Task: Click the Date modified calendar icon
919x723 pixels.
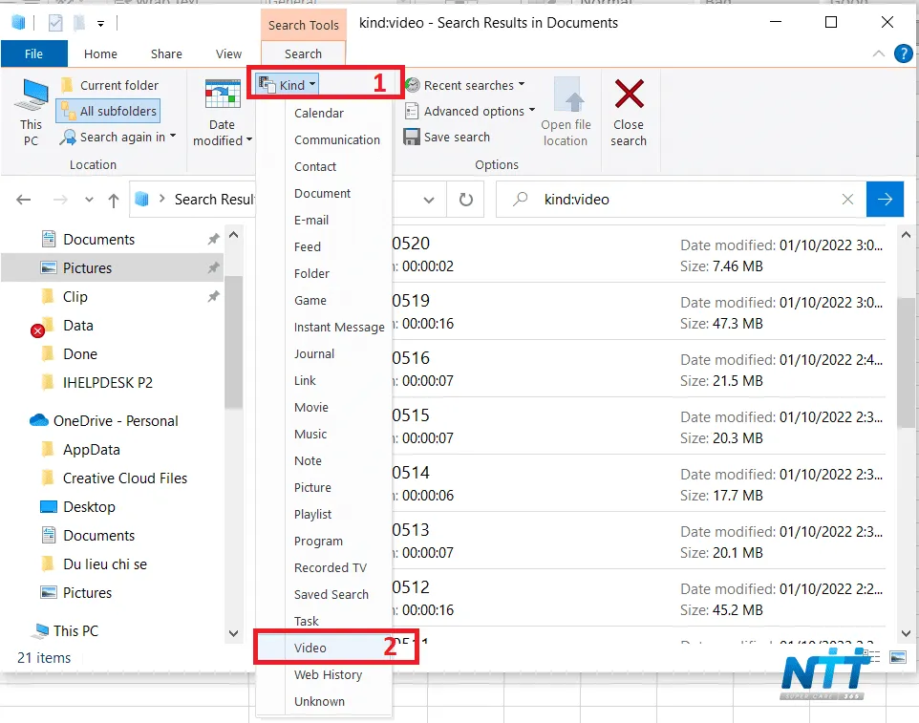Action: [x=222, y=96]
